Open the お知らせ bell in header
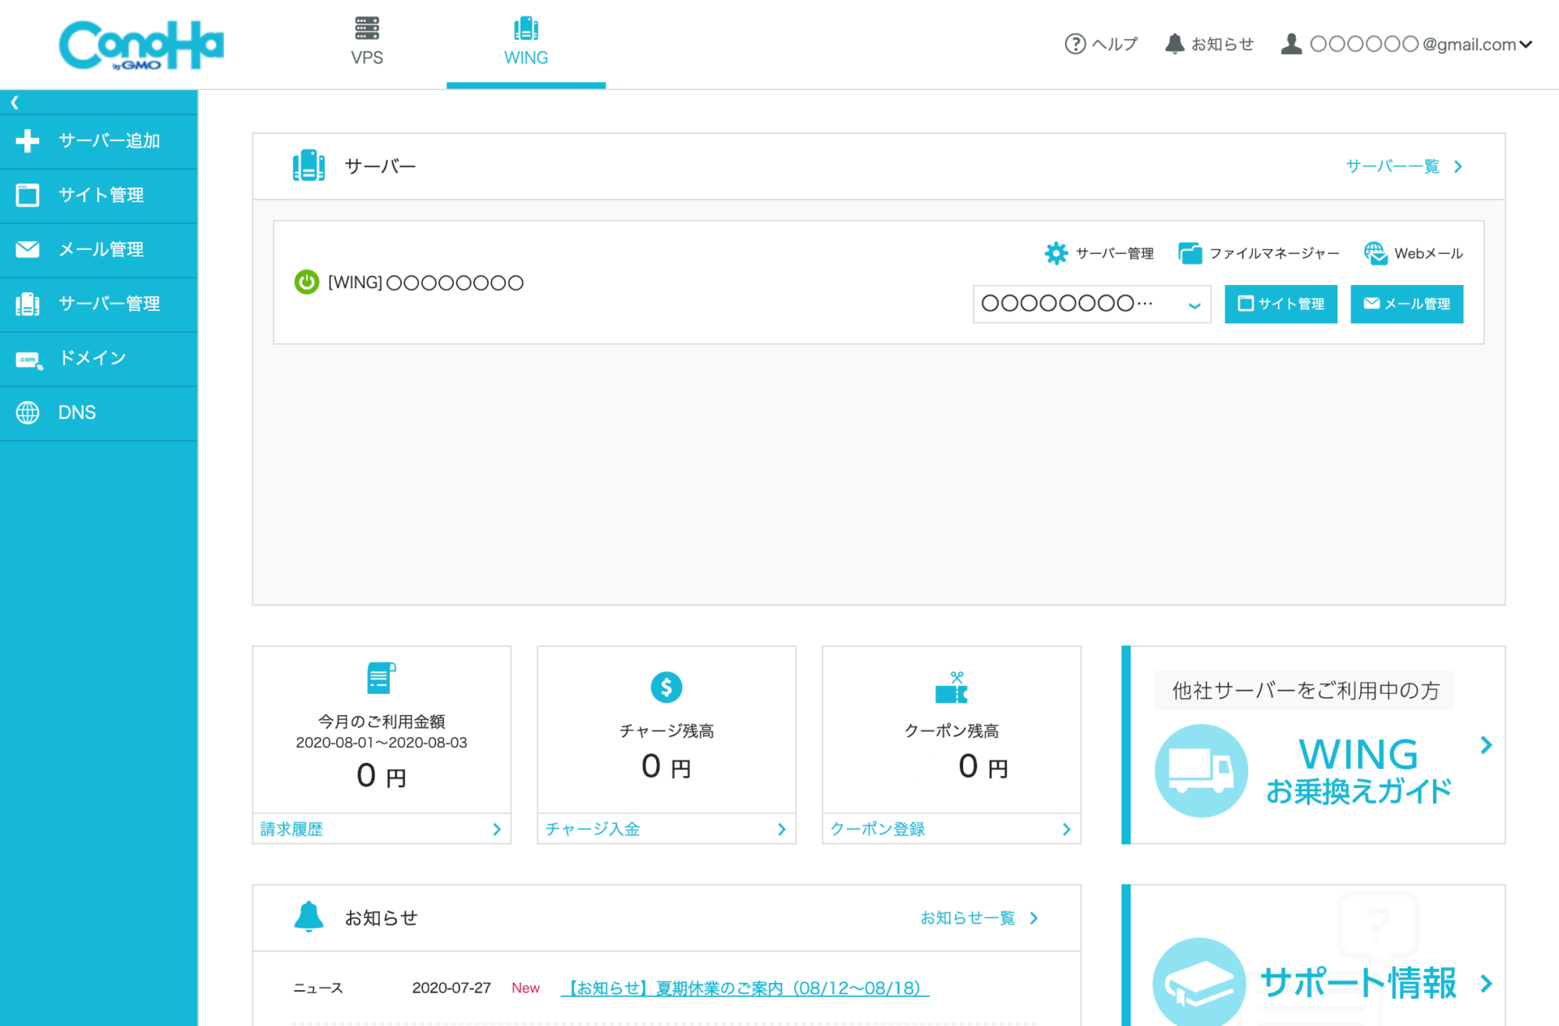The height and width of the screenshot is (1026, 1559). 1174,44
